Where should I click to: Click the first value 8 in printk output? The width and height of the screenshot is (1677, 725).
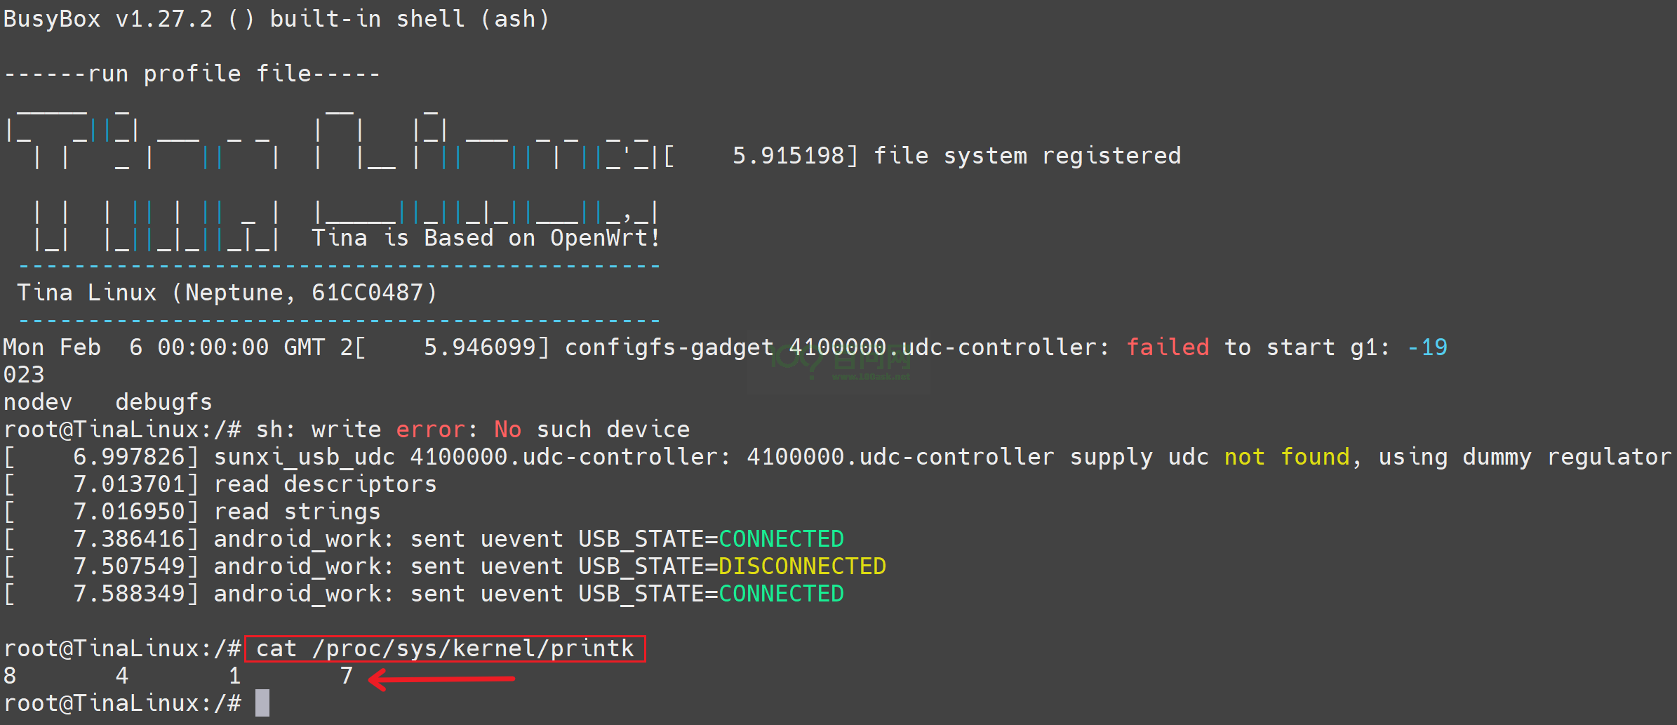pyautogui.click(x=10, y=676)
